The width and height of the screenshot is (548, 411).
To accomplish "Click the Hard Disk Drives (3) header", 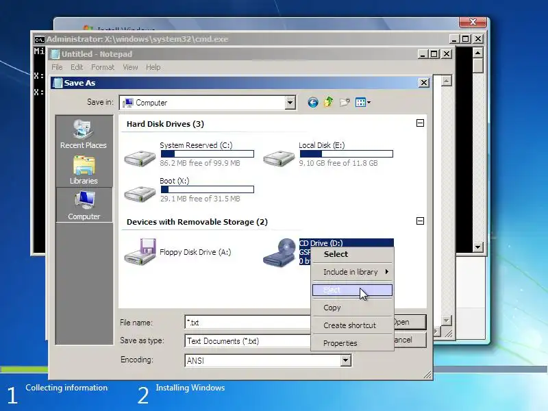I will point(165,124).
